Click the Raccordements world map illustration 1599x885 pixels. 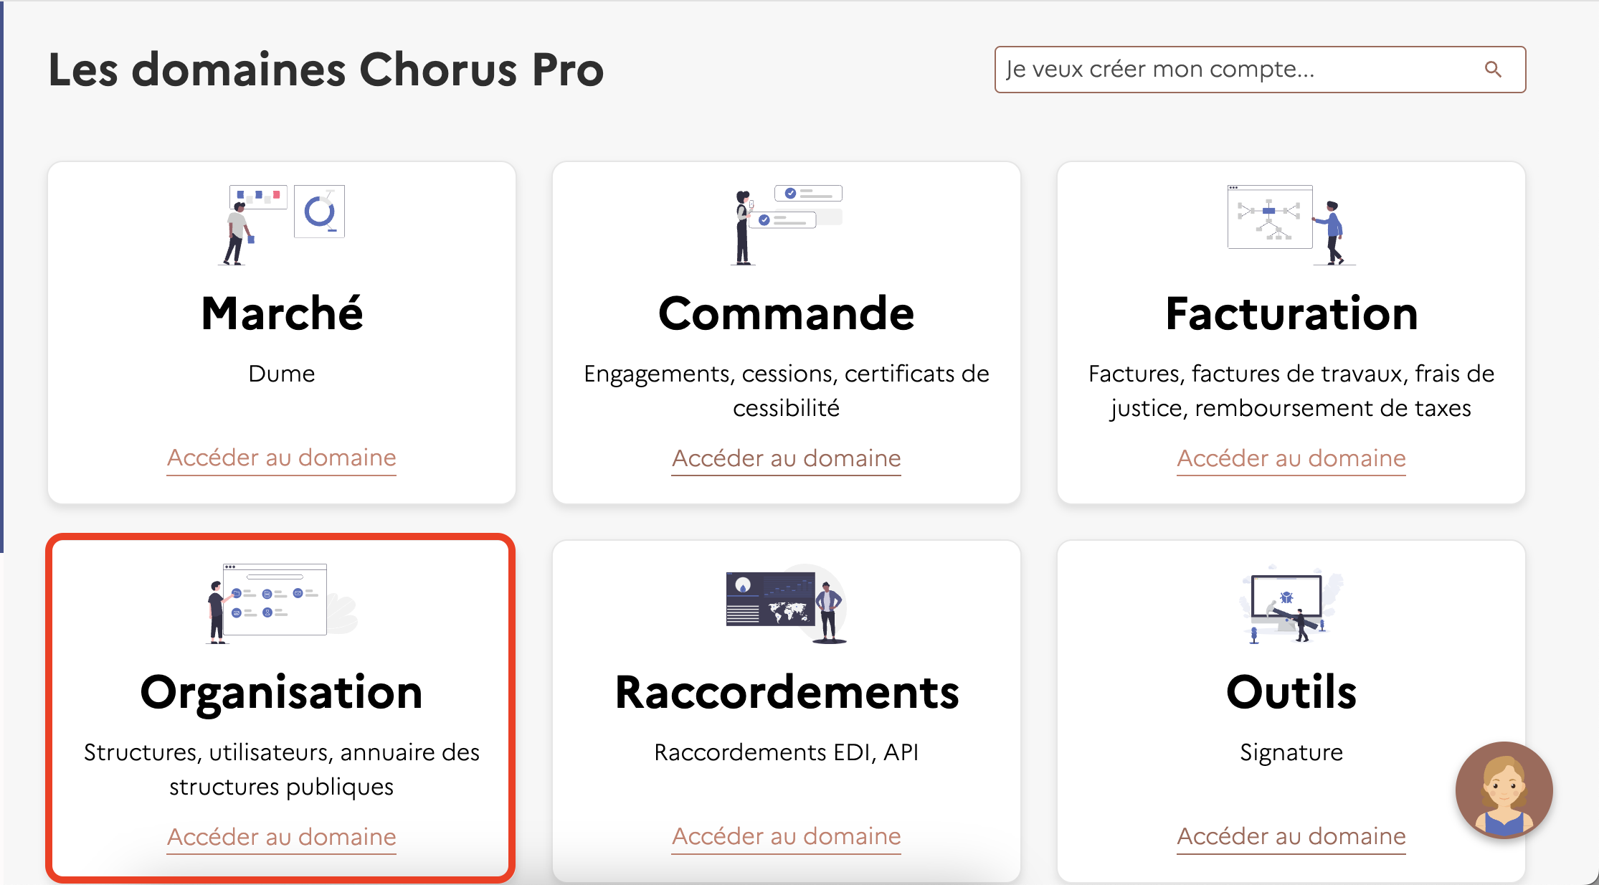786,604
